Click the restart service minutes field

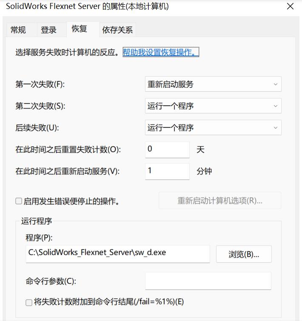[167, 171]
